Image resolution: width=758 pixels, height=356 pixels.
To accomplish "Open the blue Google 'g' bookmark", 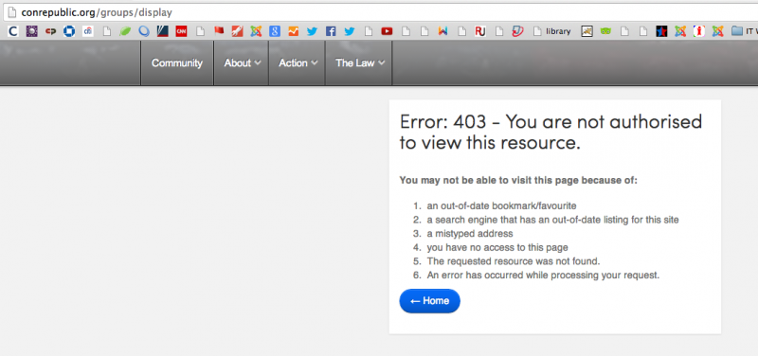I will coord(275,31).
